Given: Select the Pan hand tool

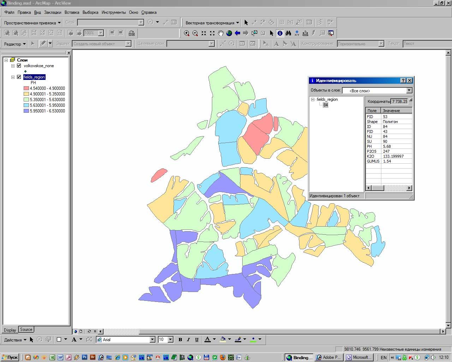Looking at the screenshot, I should (x=221, y=33).
